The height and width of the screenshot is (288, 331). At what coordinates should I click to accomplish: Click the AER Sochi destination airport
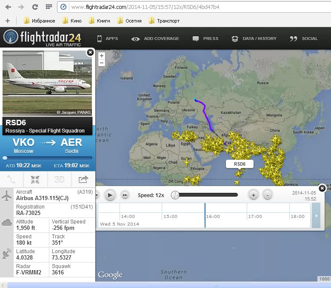click(71, 145)
